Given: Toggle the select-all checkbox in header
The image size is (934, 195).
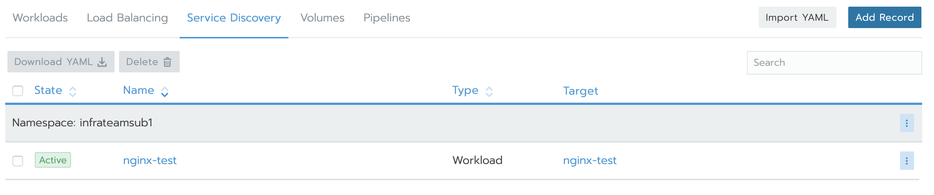Looking at the screenshot, I should pos(18,91).
